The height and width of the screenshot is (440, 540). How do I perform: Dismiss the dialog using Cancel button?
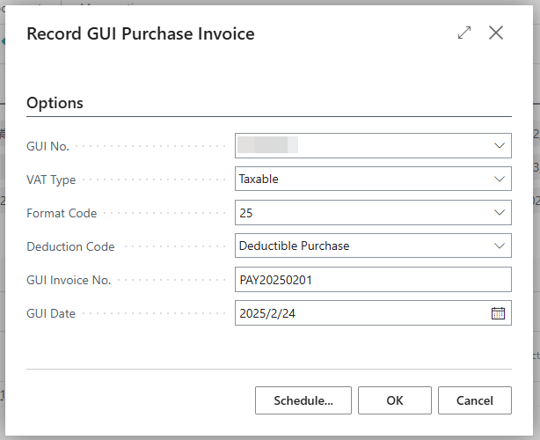pyautogui.click(x=475, y=400)
